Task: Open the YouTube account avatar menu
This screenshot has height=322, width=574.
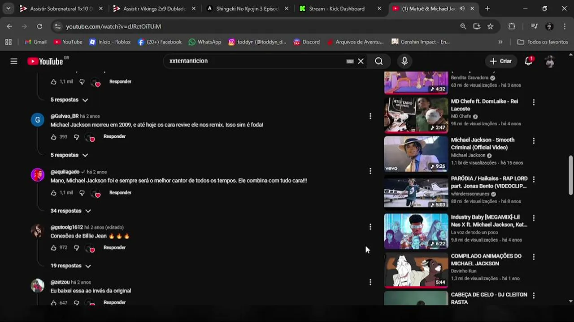Action: click(550, 61)
